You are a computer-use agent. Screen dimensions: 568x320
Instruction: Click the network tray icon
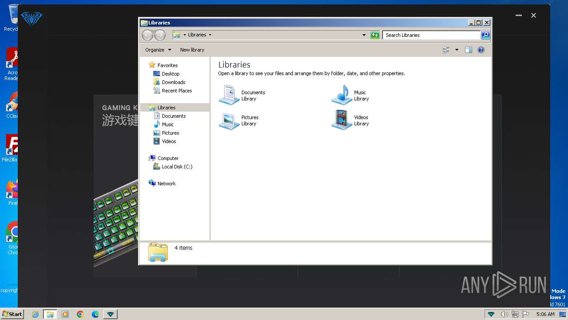click(x=515, y=314)
